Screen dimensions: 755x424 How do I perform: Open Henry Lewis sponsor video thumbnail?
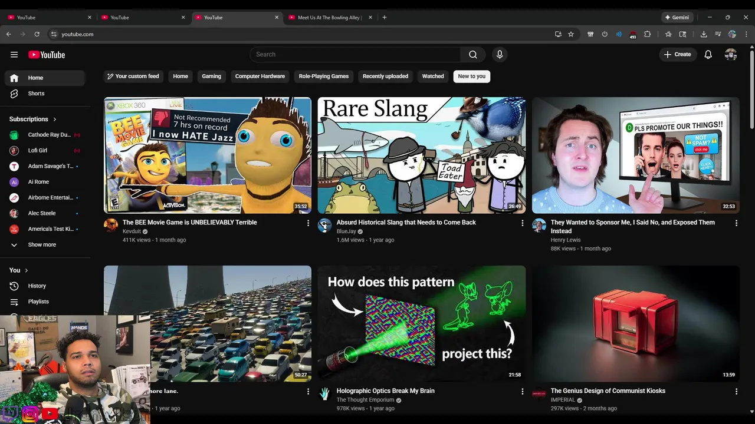636,155
